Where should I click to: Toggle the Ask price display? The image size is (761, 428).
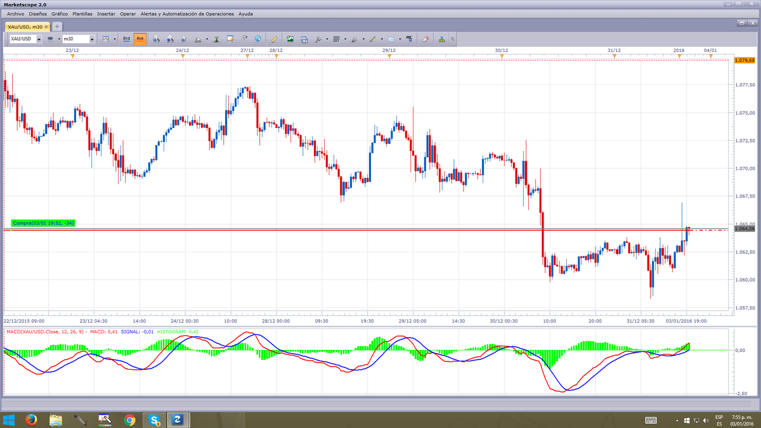(x=140, y=39)
